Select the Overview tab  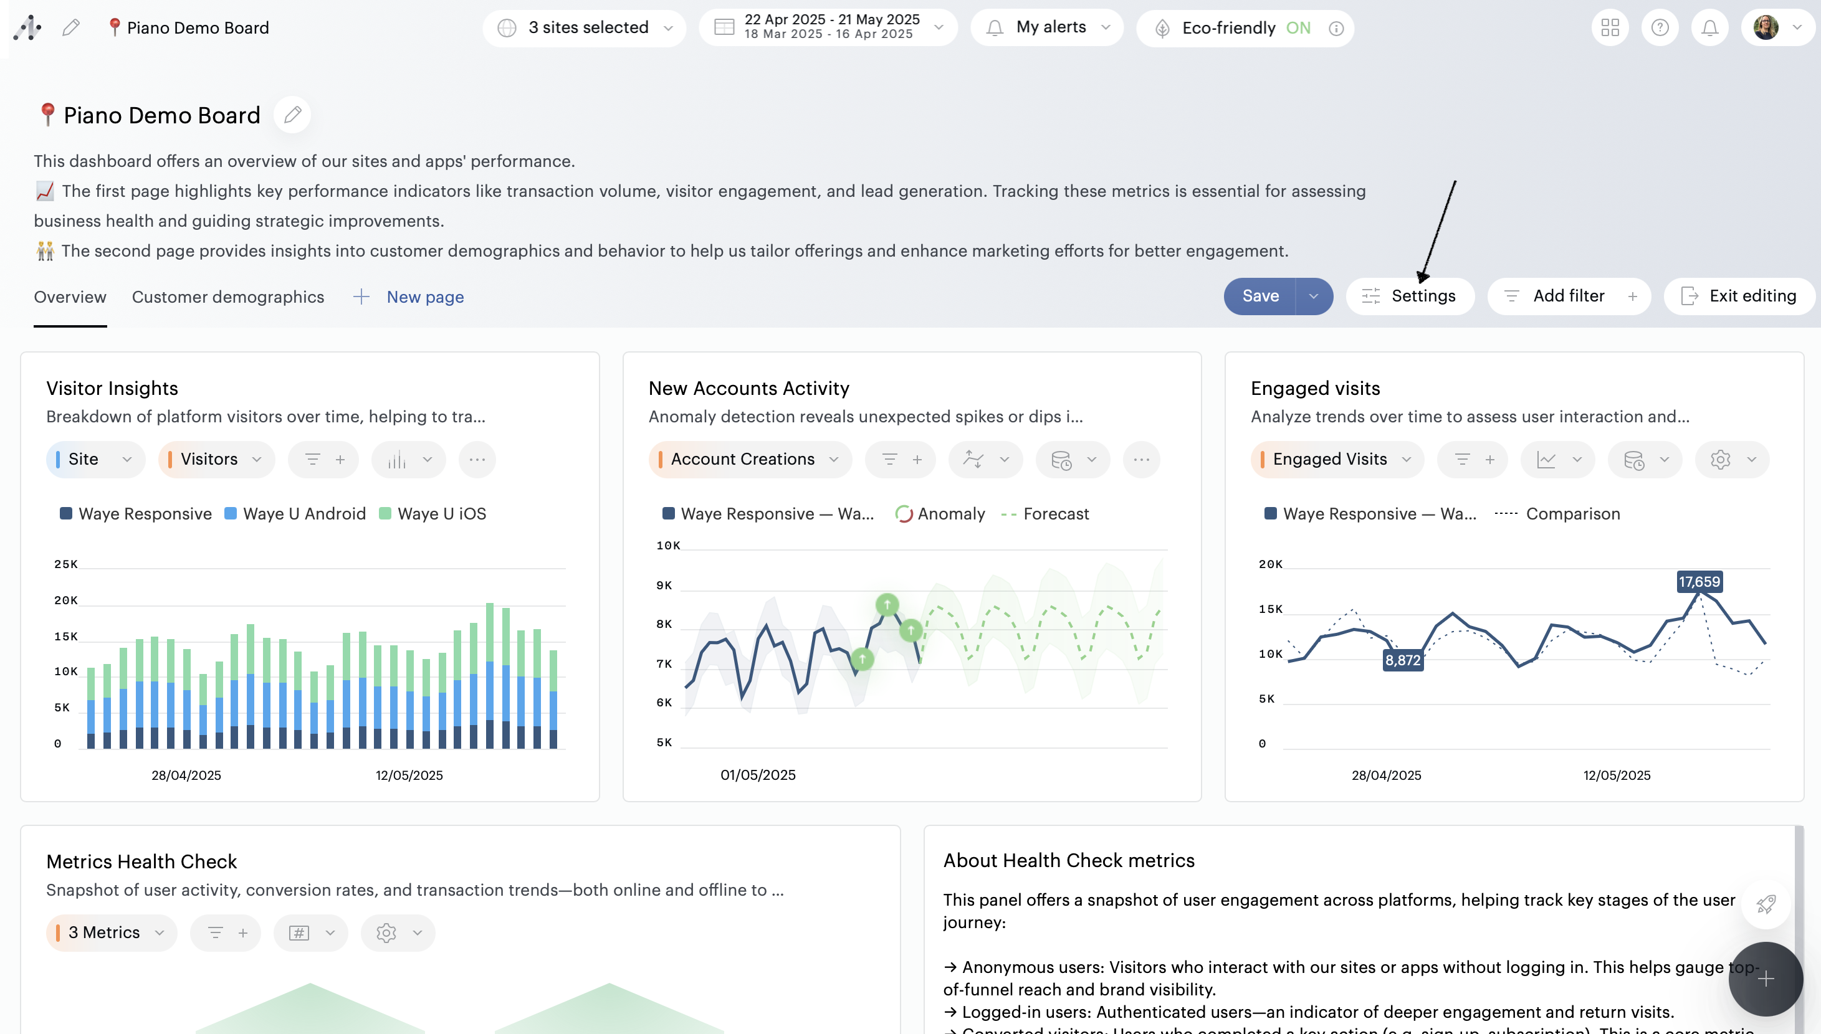tap(70, 297)
